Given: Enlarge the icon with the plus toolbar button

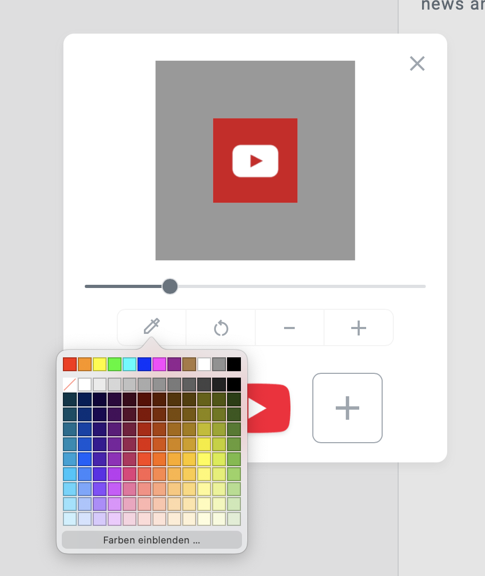Looking at the screenshot, I should point(358,328).
